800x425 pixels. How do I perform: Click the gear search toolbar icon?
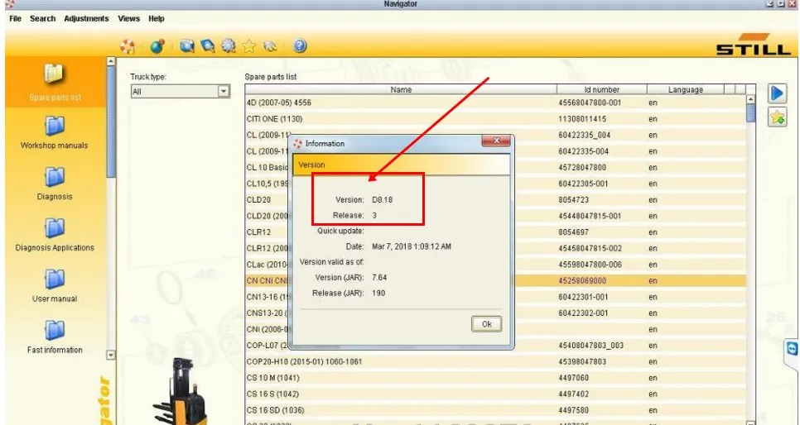[x=228, y=46]
